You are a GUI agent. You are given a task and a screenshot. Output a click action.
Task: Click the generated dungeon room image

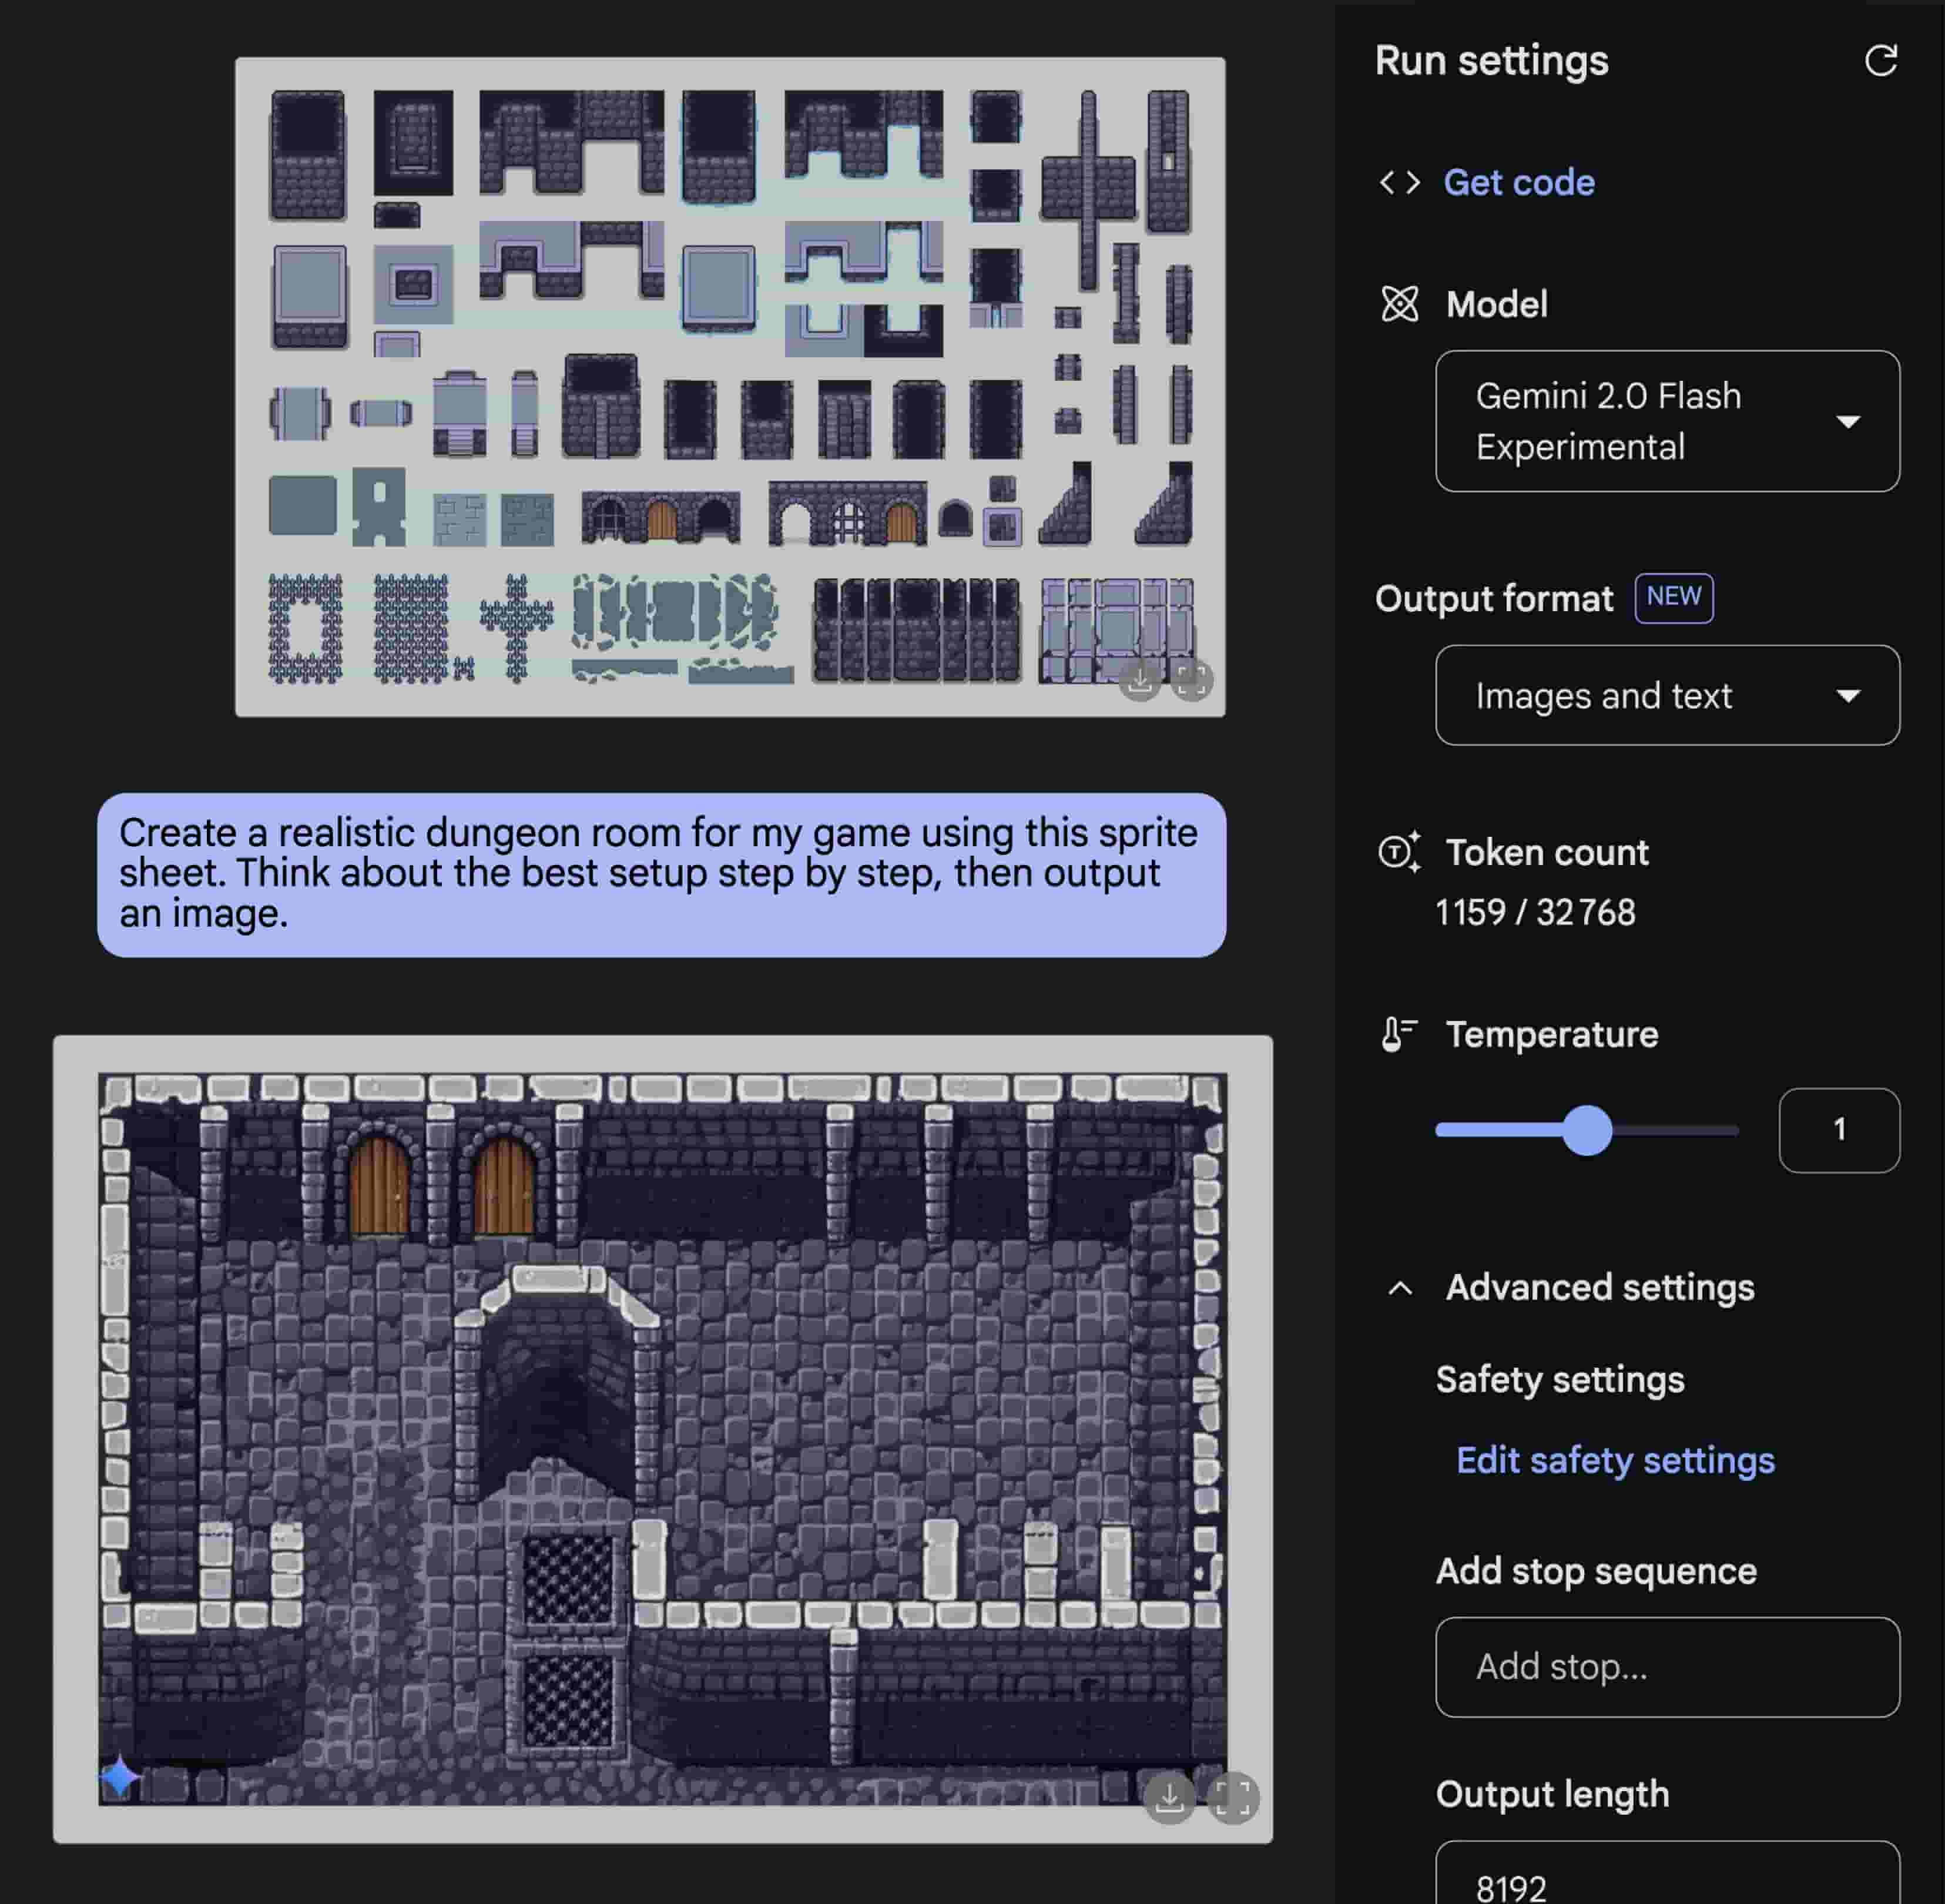[x=662, y=1439]
